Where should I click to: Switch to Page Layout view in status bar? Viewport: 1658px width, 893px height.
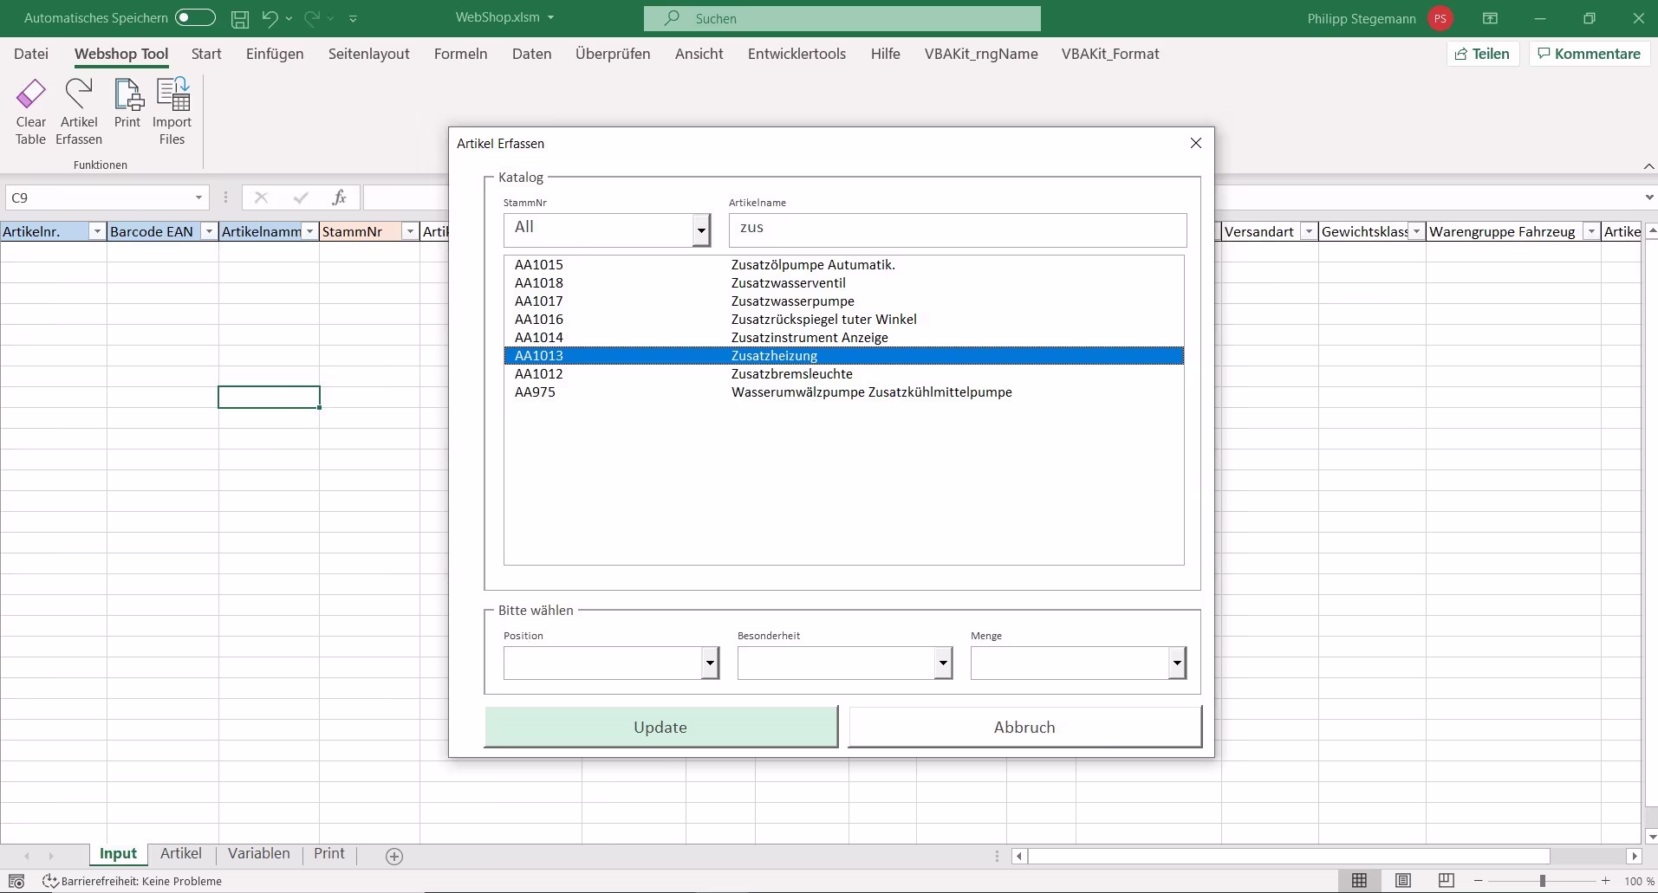pos(1403,880)
